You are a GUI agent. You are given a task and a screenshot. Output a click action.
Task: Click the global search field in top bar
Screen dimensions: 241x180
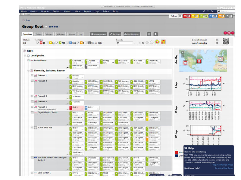(226, 11)
